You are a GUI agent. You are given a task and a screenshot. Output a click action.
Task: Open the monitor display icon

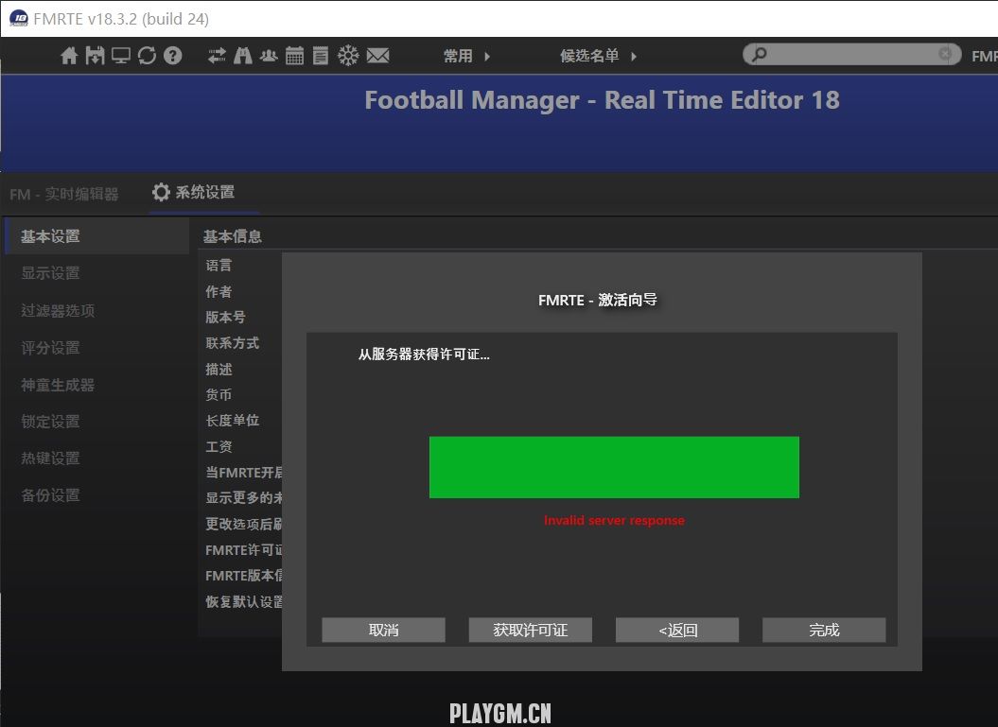(121, 56)
